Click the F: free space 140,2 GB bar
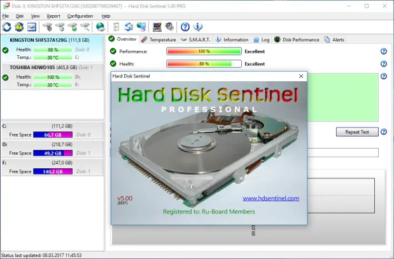The height and width of the screenshot is (259, 394). pyautogui.click(x=53, y=171)
